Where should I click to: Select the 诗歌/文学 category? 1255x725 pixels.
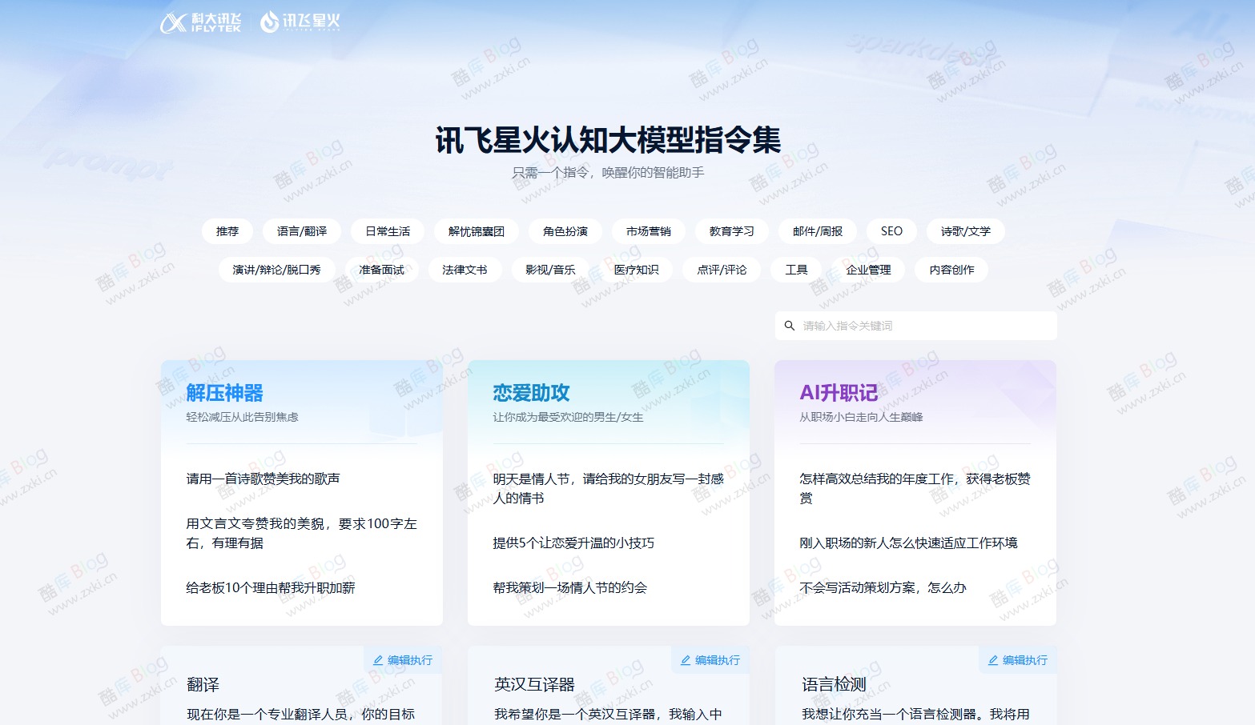[964, 231]
